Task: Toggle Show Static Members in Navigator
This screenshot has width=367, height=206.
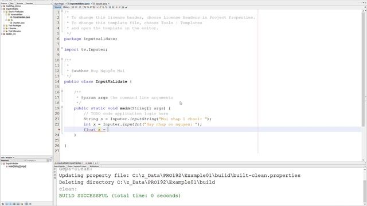Action: (x=10, y=204)
